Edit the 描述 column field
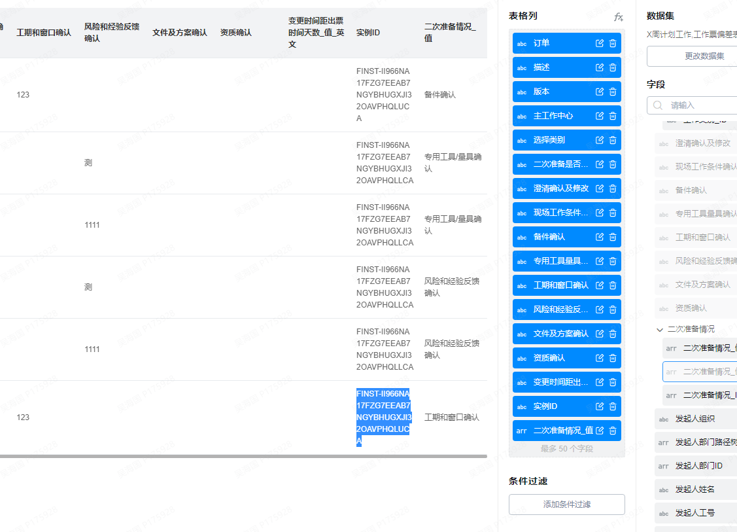The width and height of the screenshot is (737, 532). (599, 67)
